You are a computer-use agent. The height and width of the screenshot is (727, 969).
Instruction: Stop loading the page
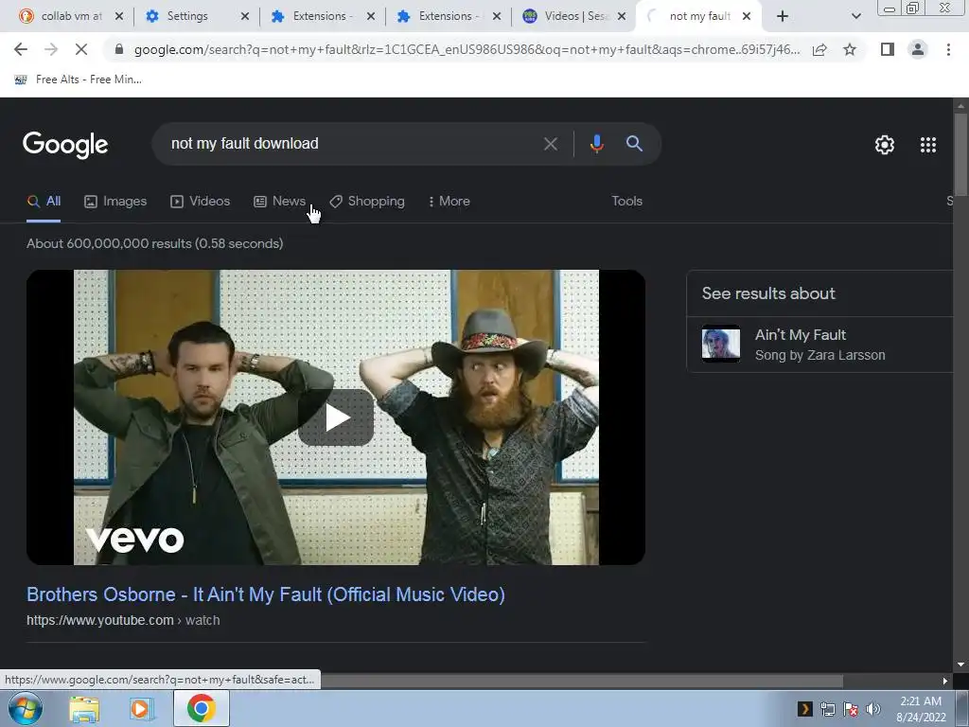81,49
